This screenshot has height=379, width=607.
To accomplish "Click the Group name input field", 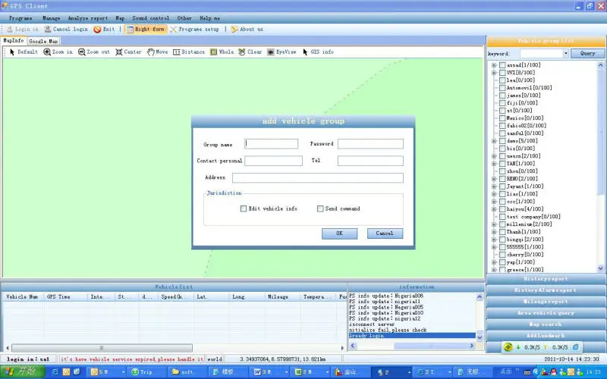I will (x=272, y=144).
